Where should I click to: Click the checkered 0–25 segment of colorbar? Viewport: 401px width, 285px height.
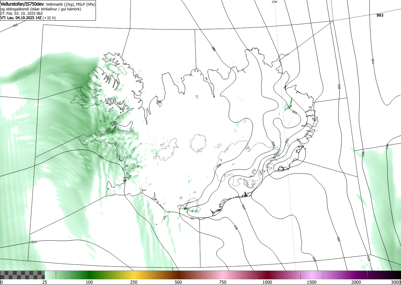click(23, 275)
